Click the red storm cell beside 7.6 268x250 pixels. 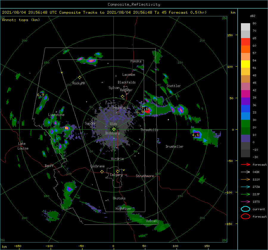click(147, 111)
